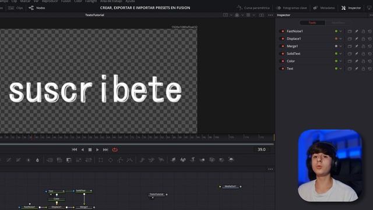Open Merge1 color tag dropdown arrow

point(340,46)
